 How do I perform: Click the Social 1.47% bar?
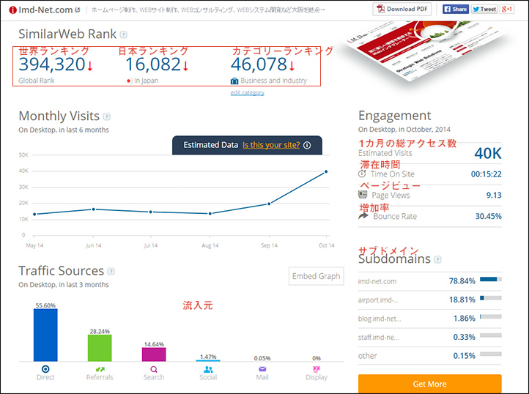pos(208,360)
